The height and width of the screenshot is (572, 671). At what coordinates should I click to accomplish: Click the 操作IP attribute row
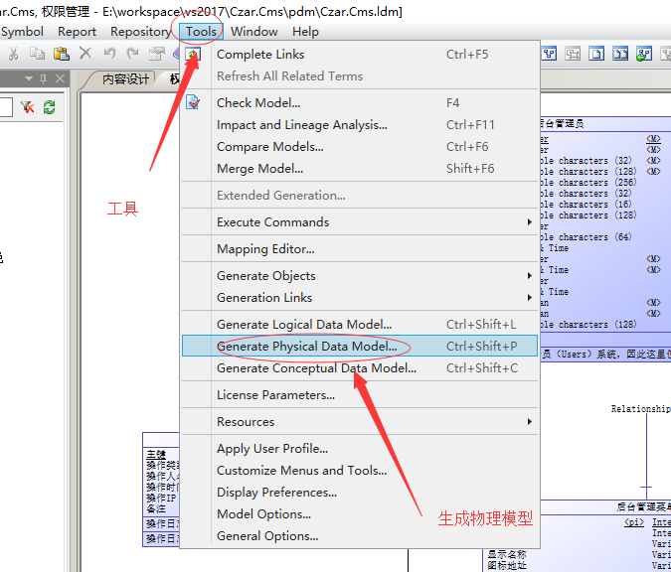click(162, 499)
